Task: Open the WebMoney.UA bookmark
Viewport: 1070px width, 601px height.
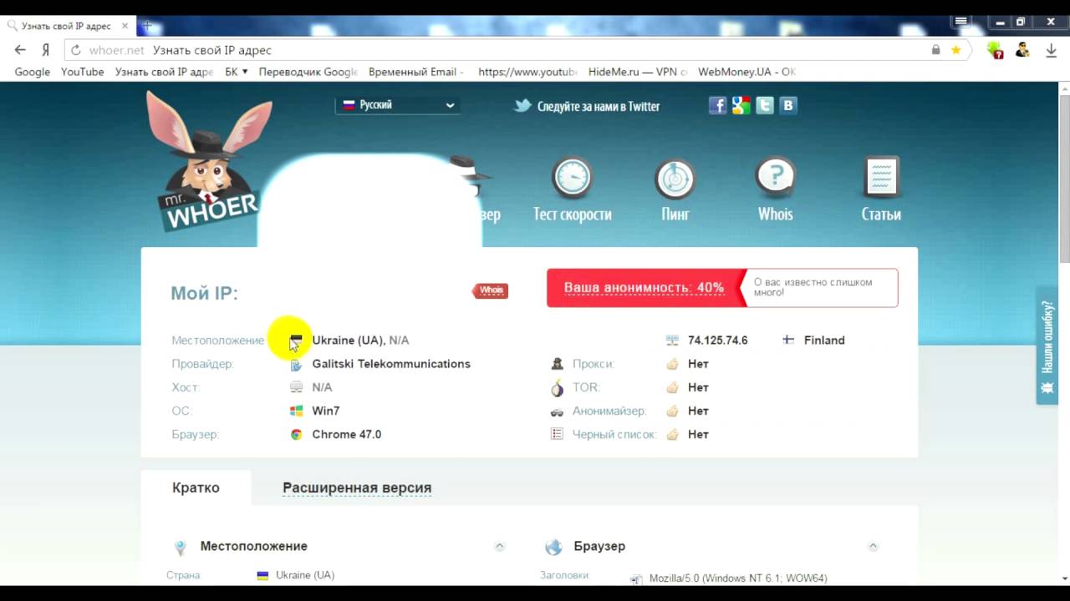Action: [x=746, y=72]
